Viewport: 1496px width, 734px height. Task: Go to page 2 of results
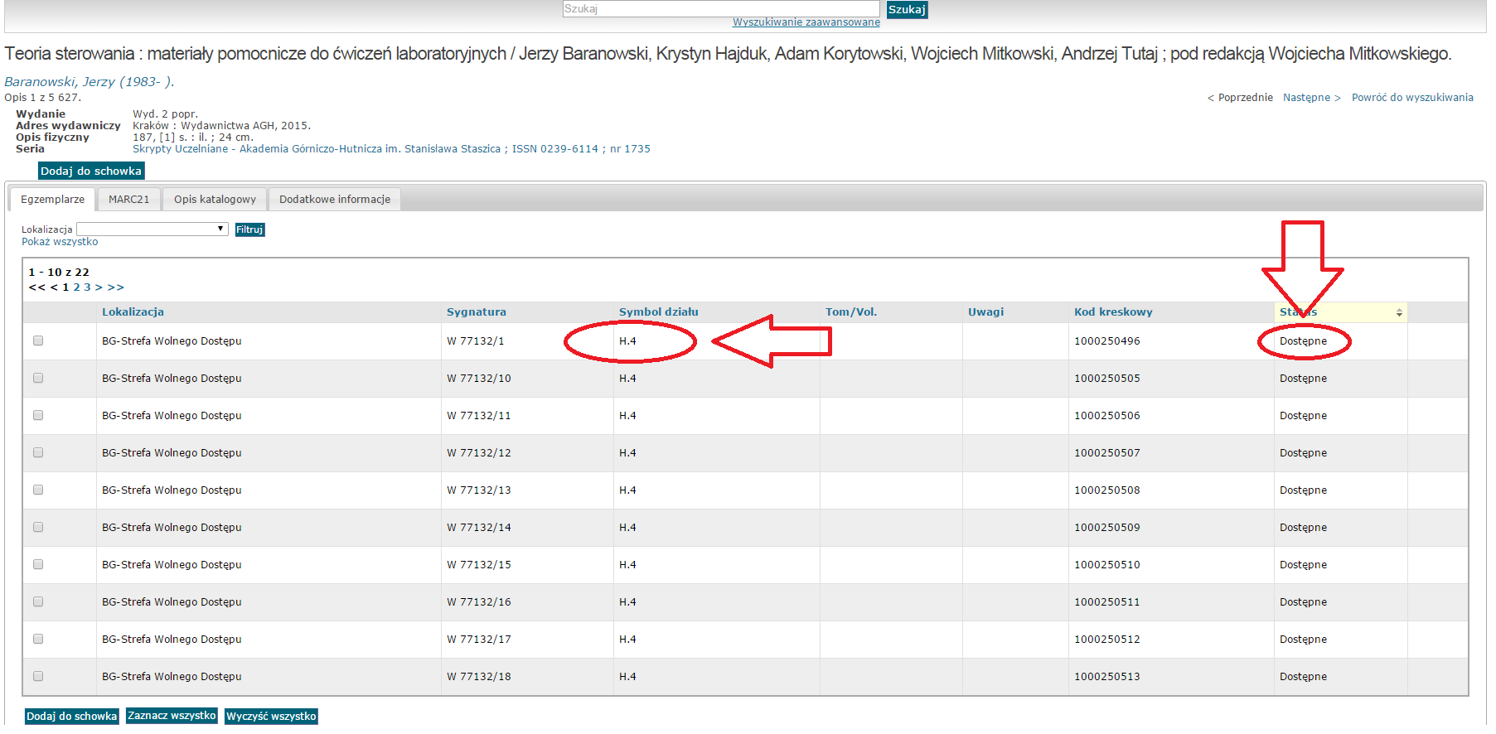coord(76,287)
